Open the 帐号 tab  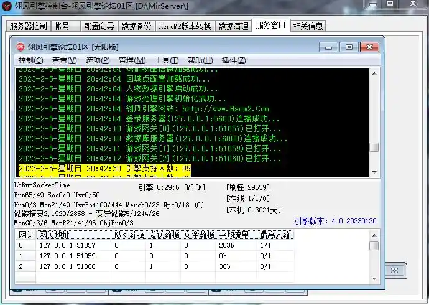click(65, 26)
